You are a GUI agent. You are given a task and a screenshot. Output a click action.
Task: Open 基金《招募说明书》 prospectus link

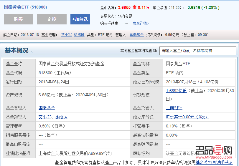214,162
